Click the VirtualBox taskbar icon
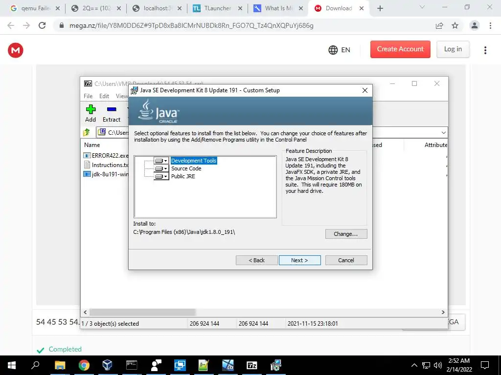This screenshot has height=375, width=501. point(107,365)
